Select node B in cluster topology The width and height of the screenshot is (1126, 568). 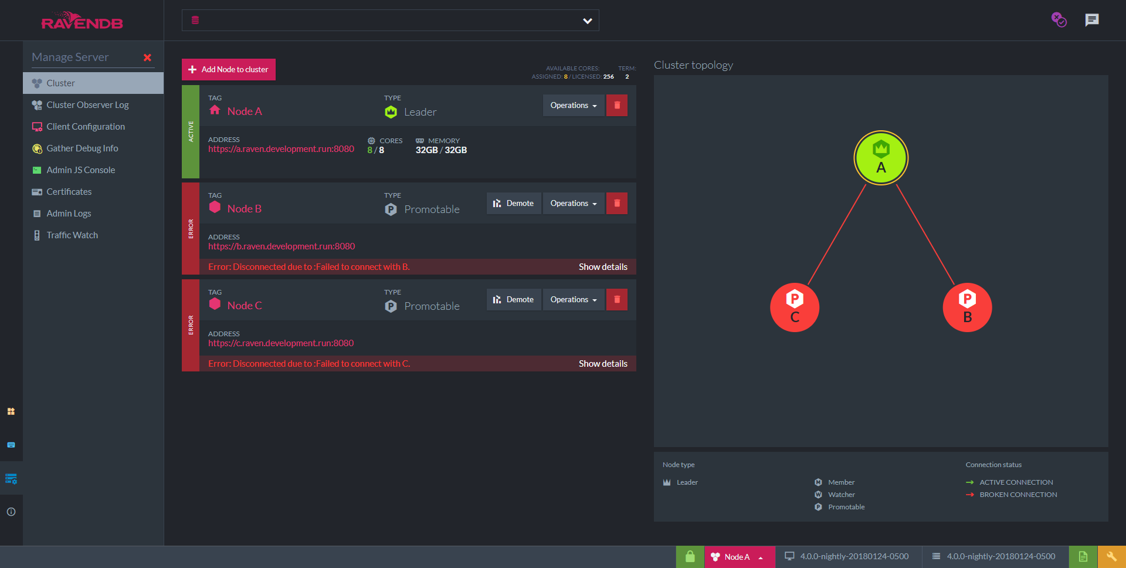tap(968, 307)
